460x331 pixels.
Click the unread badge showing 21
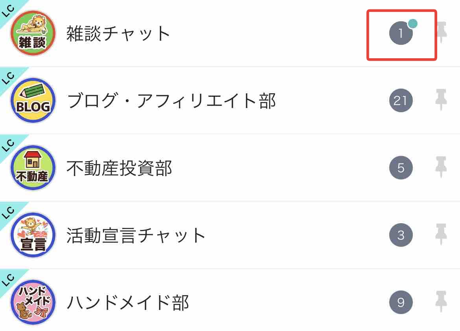[x=401, y=100]
